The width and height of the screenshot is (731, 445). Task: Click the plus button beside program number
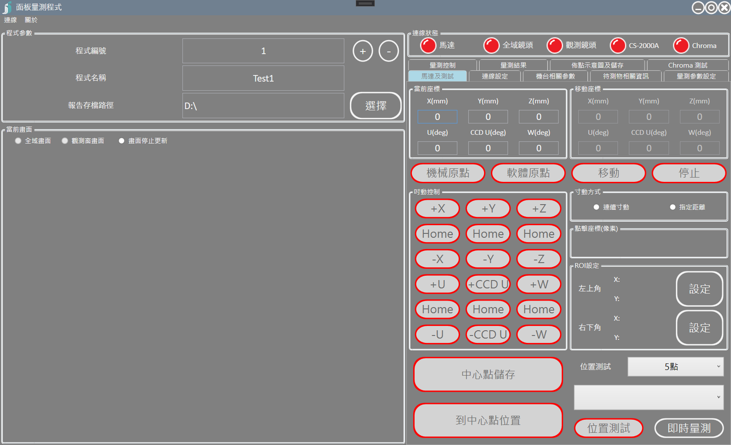(x=363, y=51)
